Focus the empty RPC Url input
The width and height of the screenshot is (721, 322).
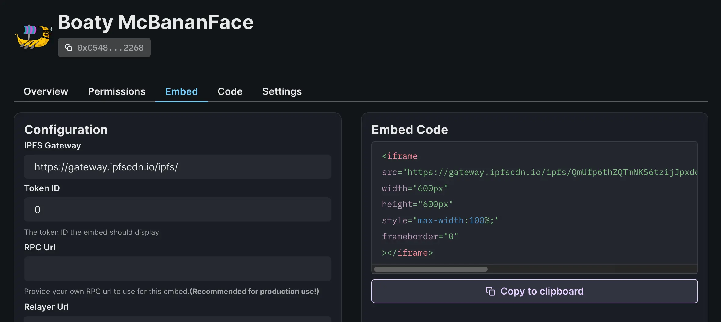pos(177,269)
